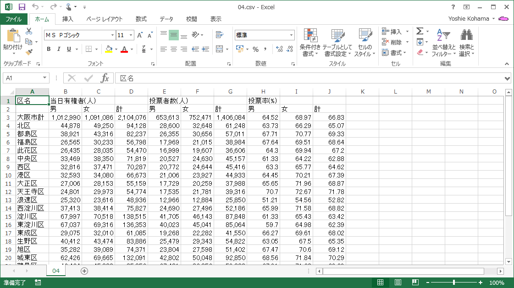This screenshot has width=514, height=288.
Task: Open テーブルとして書式設定 gallery
Action: [x=337, y=43]
